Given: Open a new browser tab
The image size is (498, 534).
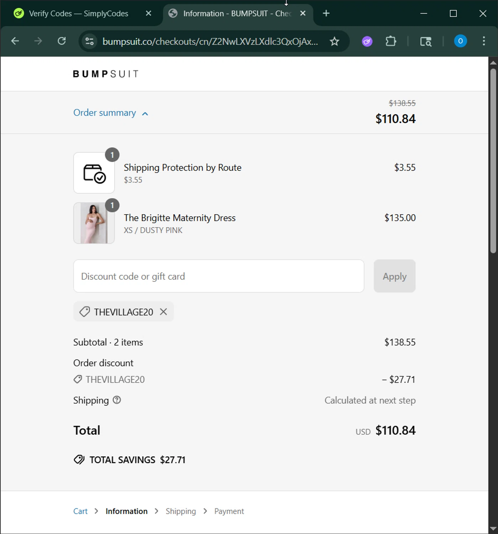Looking at the screenshot, I should coord(326,14).
